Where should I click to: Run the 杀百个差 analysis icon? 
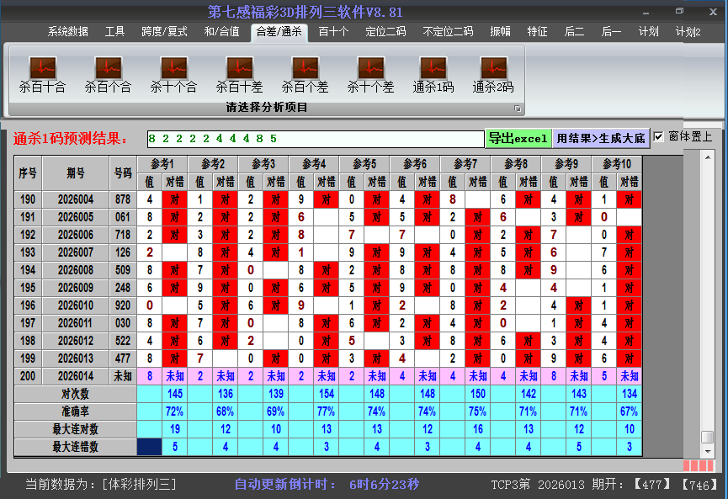click(x=305, y=74)
